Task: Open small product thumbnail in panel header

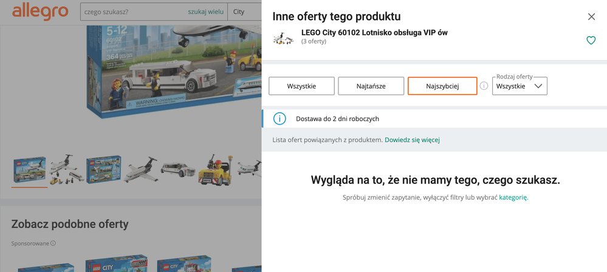Action: tap(283, 38)
